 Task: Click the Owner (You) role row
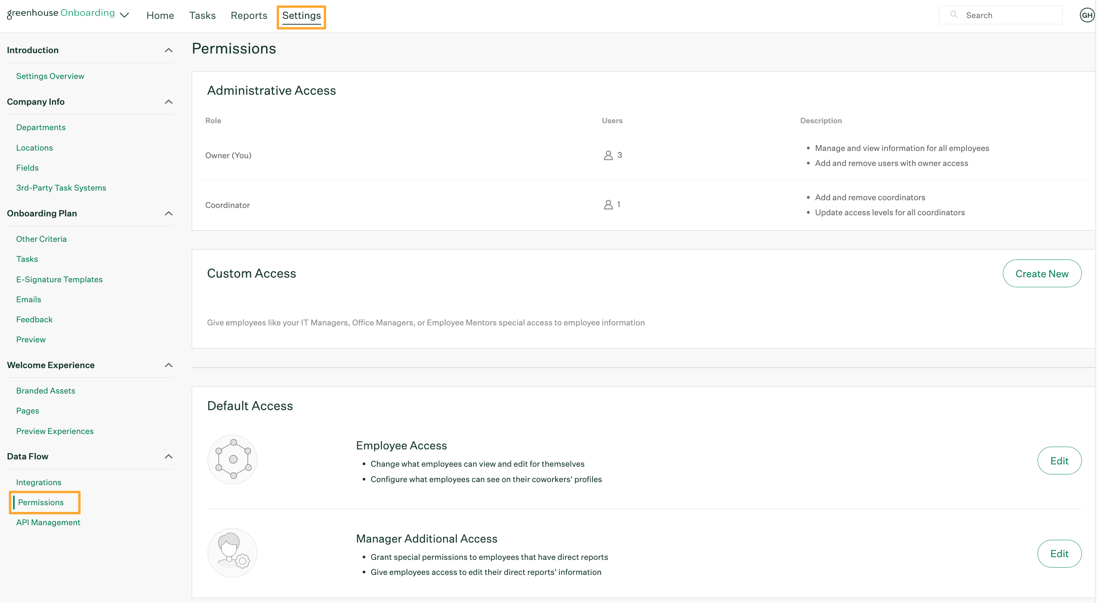[643, 156]
